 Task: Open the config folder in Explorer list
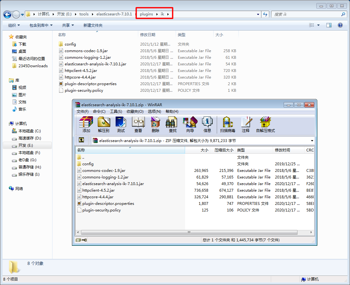point(70,44)
